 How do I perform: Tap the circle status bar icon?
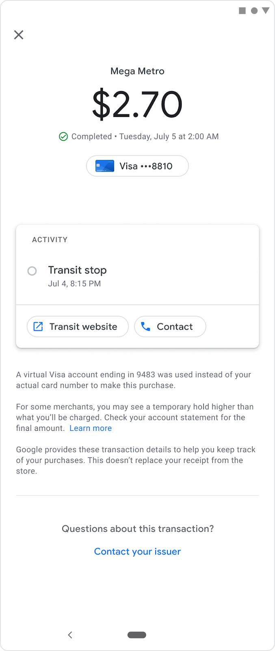pos(254,11)
